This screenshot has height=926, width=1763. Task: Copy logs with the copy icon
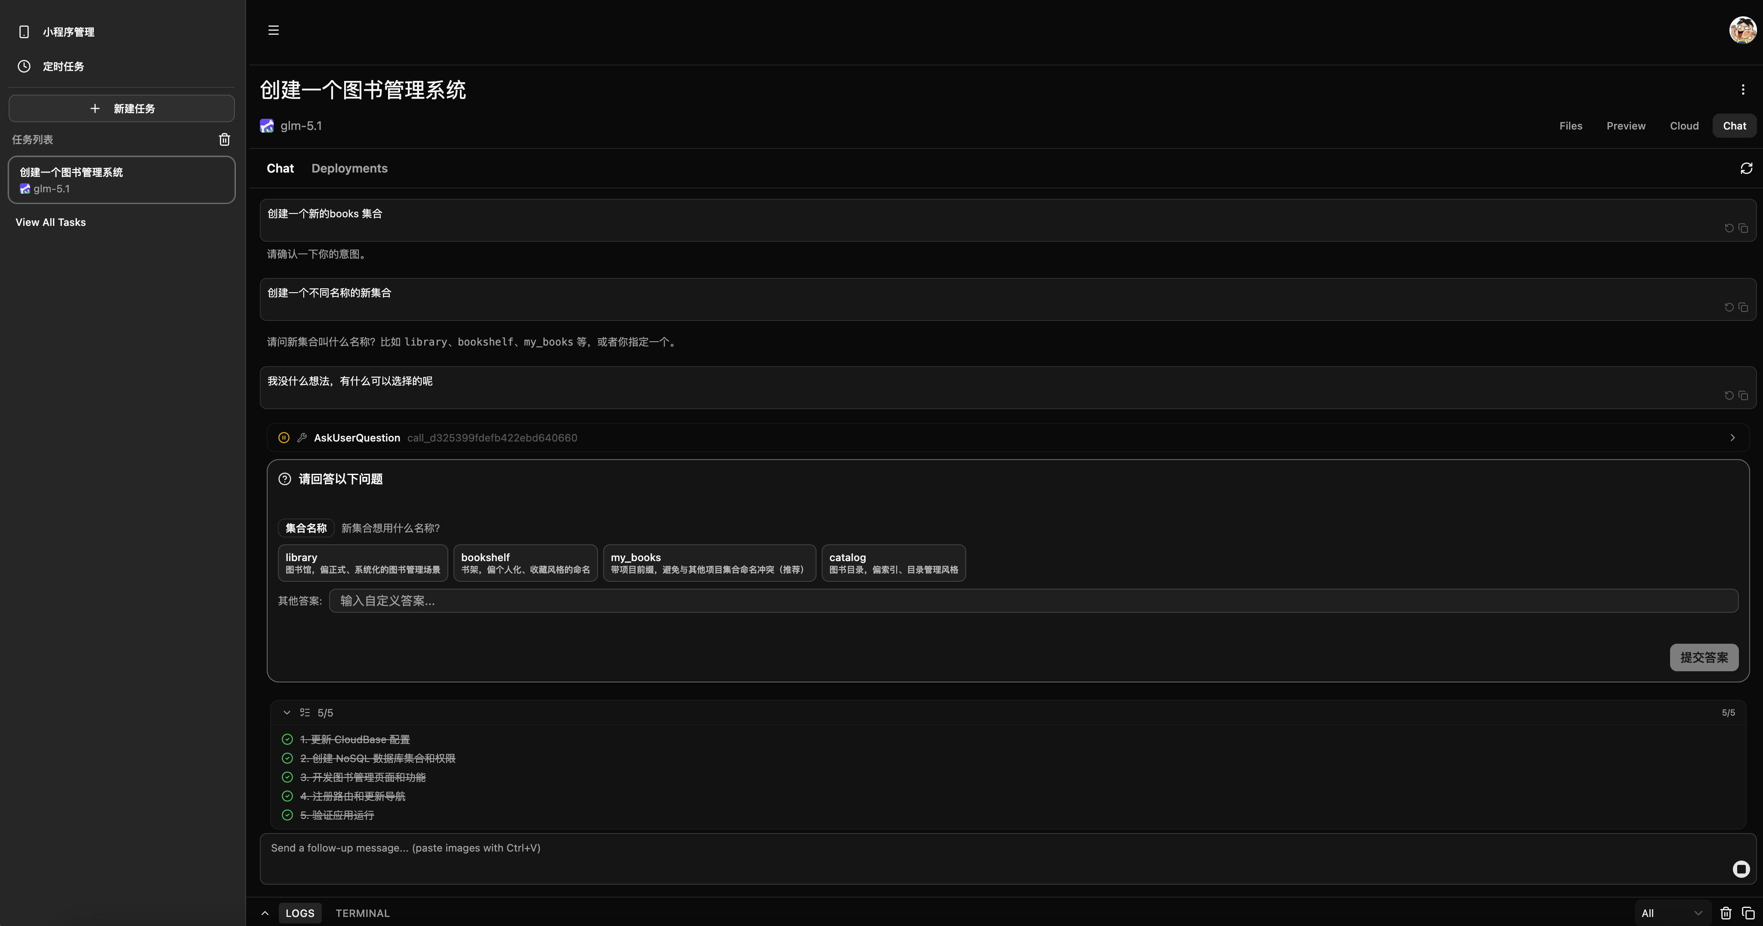pos(1747,913)
